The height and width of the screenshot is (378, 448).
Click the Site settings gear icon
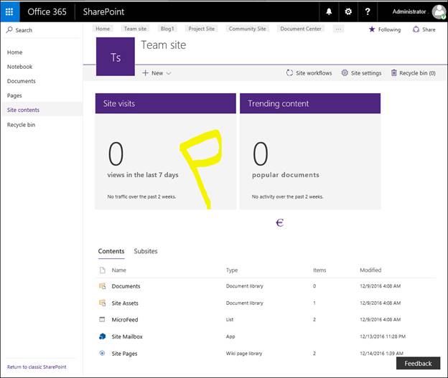pyautogui.click(x=345, y=72)
